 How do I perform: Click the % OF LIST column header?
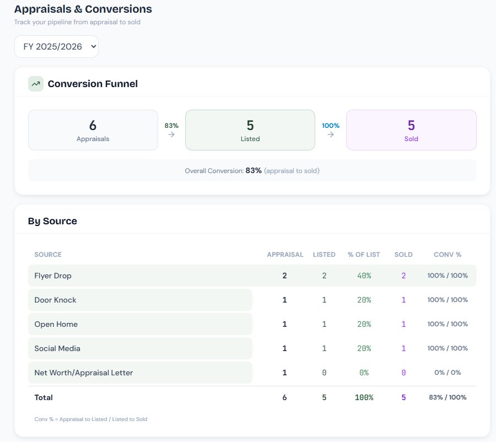[364, 255]
